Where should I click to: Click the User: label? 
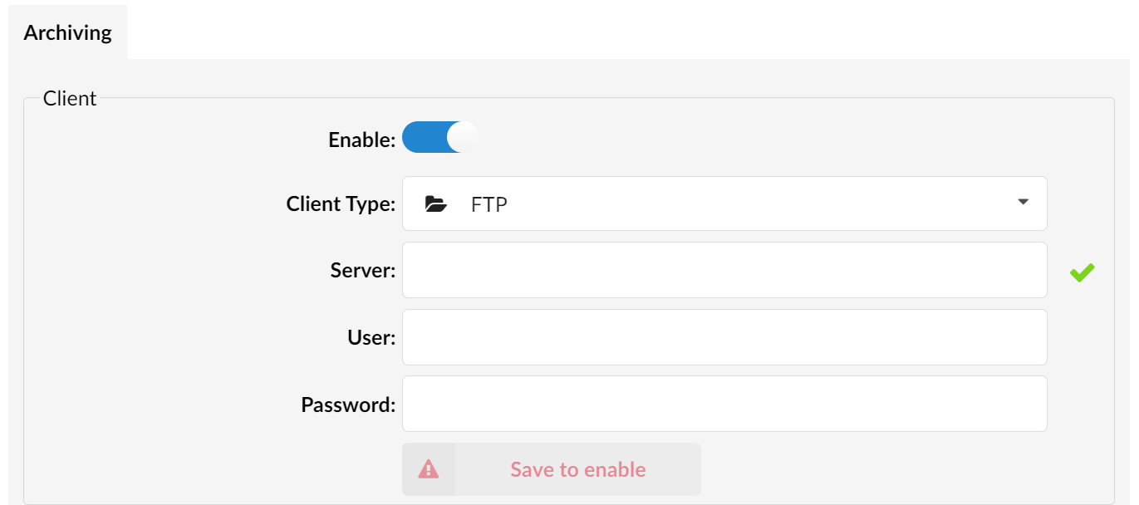(x=371, y=337)
